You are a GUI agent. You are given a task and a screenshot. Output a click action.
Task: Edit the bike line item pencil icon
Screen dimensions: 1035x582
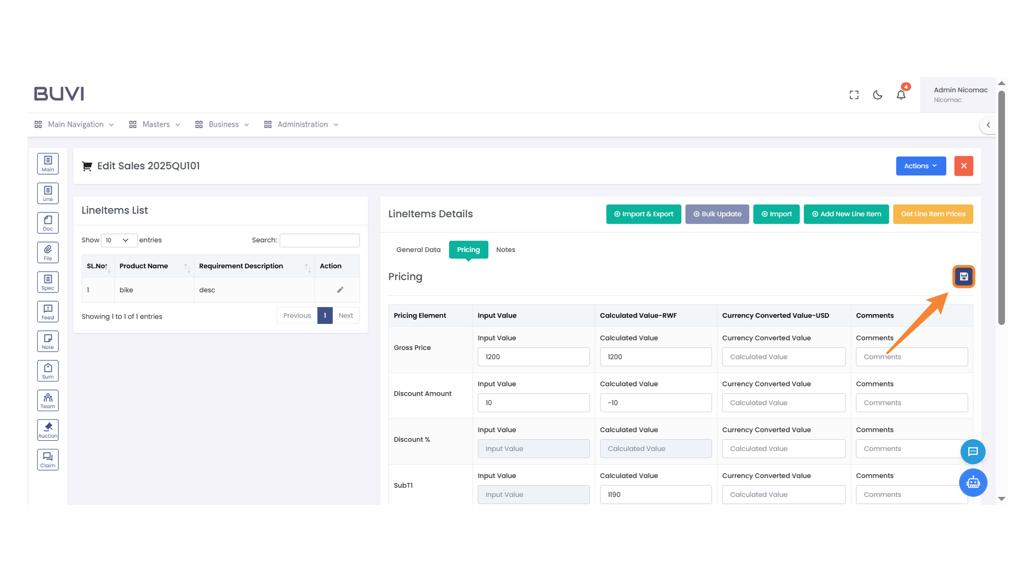tap(340, 290)
